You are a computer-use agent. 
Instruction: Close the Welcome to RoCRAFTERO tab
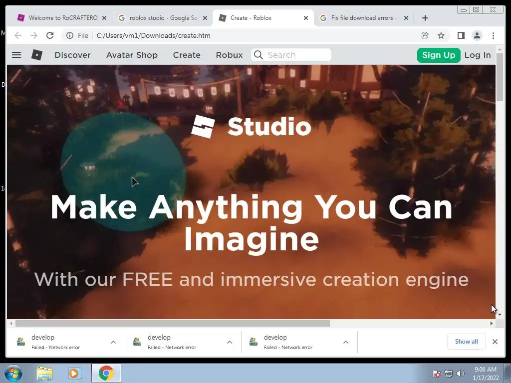104,18
